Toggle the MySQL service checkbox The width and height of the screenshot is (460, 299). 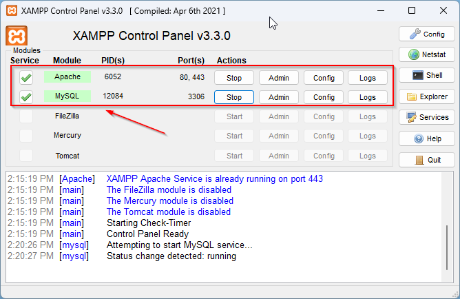tap(26, 97)
